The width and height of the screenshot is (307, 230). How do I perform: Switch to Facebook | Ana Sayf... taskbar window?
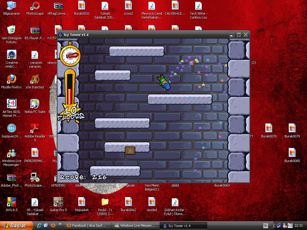(87, 226)
